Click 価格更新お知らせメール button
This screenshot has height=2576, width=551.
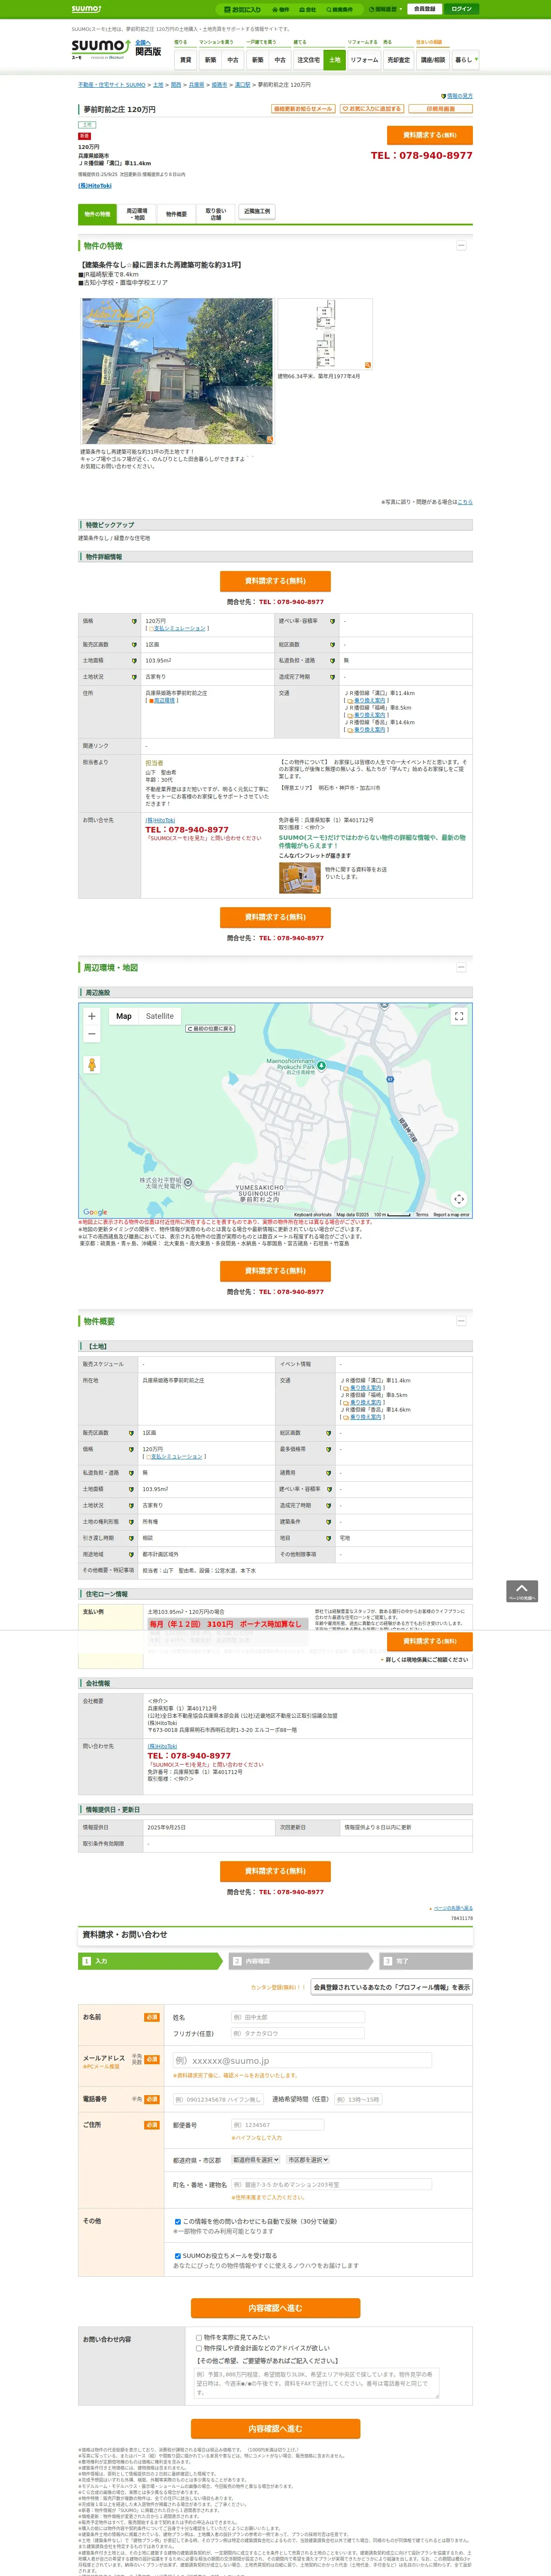click(x=303, y=109)
